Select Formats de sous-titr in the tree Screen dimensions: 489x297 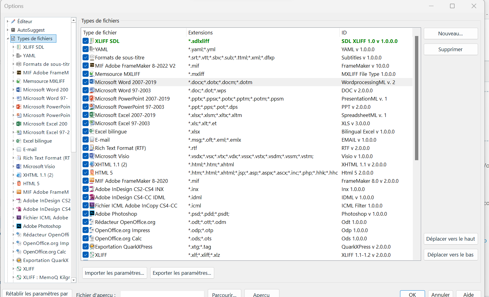(46, 64)
